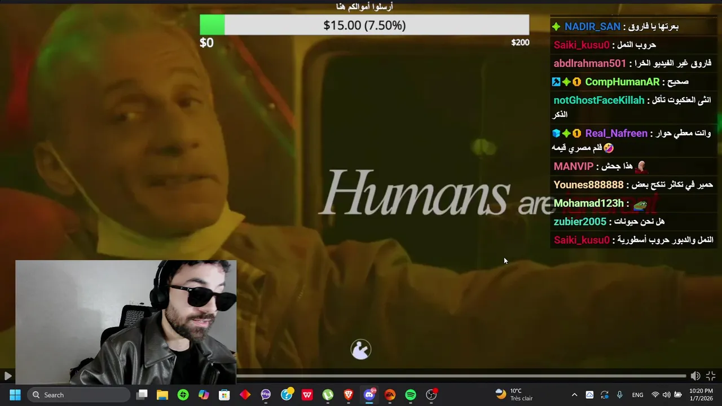The width and height of the screenshot is (722, 406).
Task: Seek along the video progress bar
Action: tap(461, 376)
